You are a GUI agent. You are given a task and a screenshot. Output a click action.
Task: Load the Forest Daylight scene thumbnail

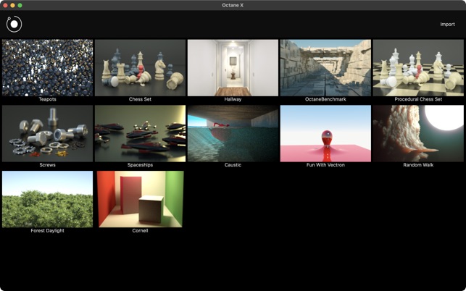coord(47,200)
